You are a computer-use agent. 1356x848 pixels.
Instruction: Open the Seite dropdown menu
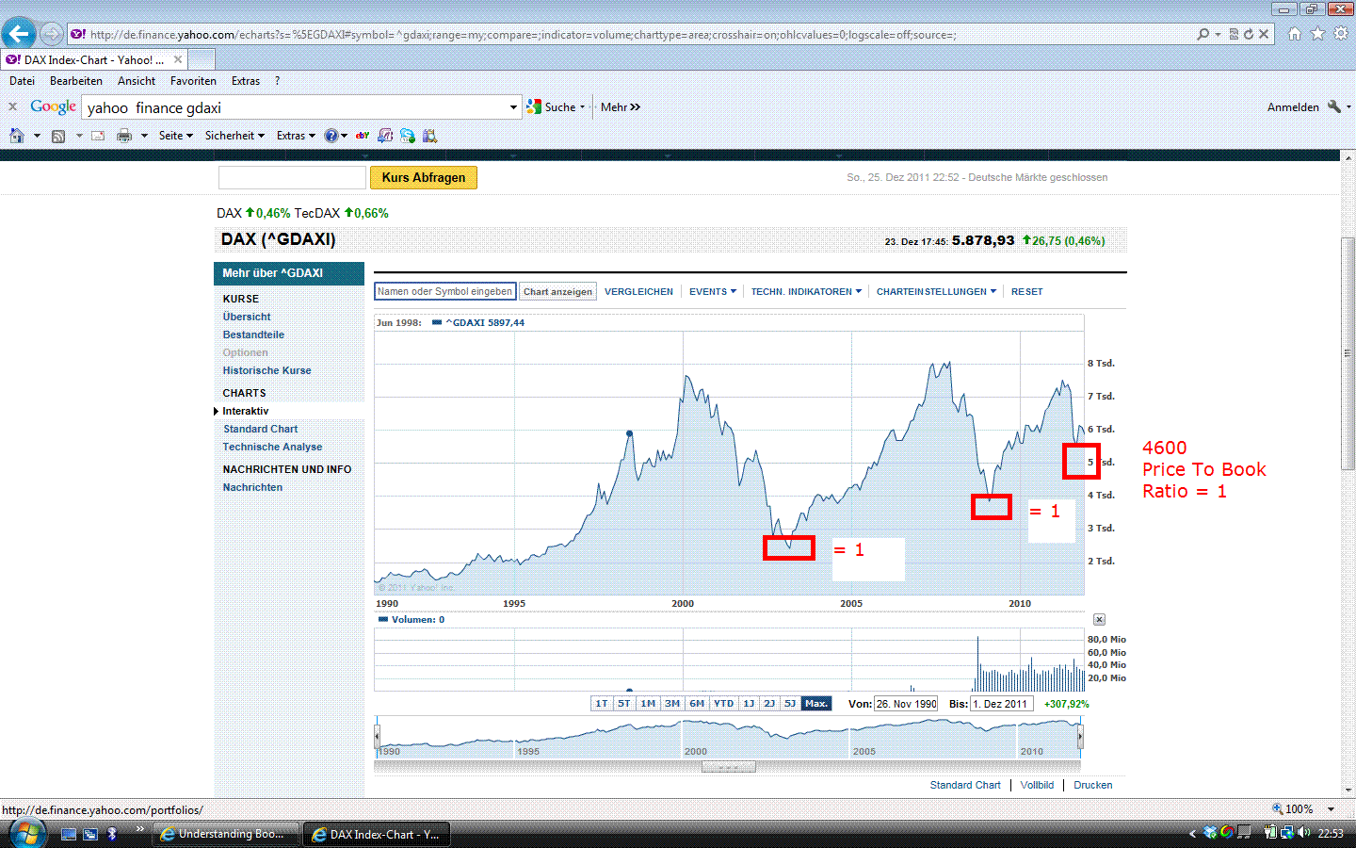click(x=176, y=136)
